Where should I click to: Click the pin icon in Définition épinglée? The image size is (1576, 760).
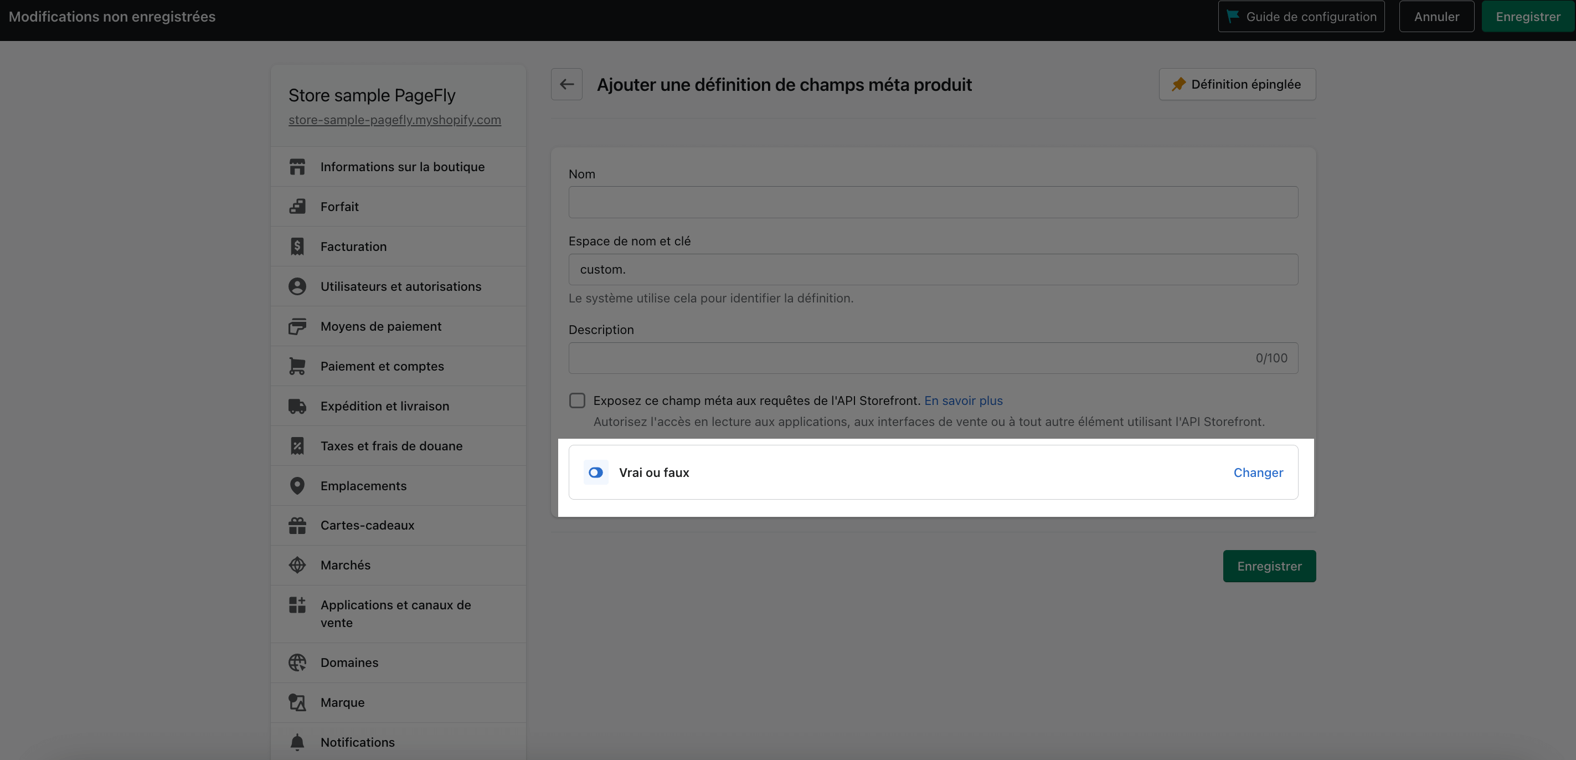(x=1179, y=84)
